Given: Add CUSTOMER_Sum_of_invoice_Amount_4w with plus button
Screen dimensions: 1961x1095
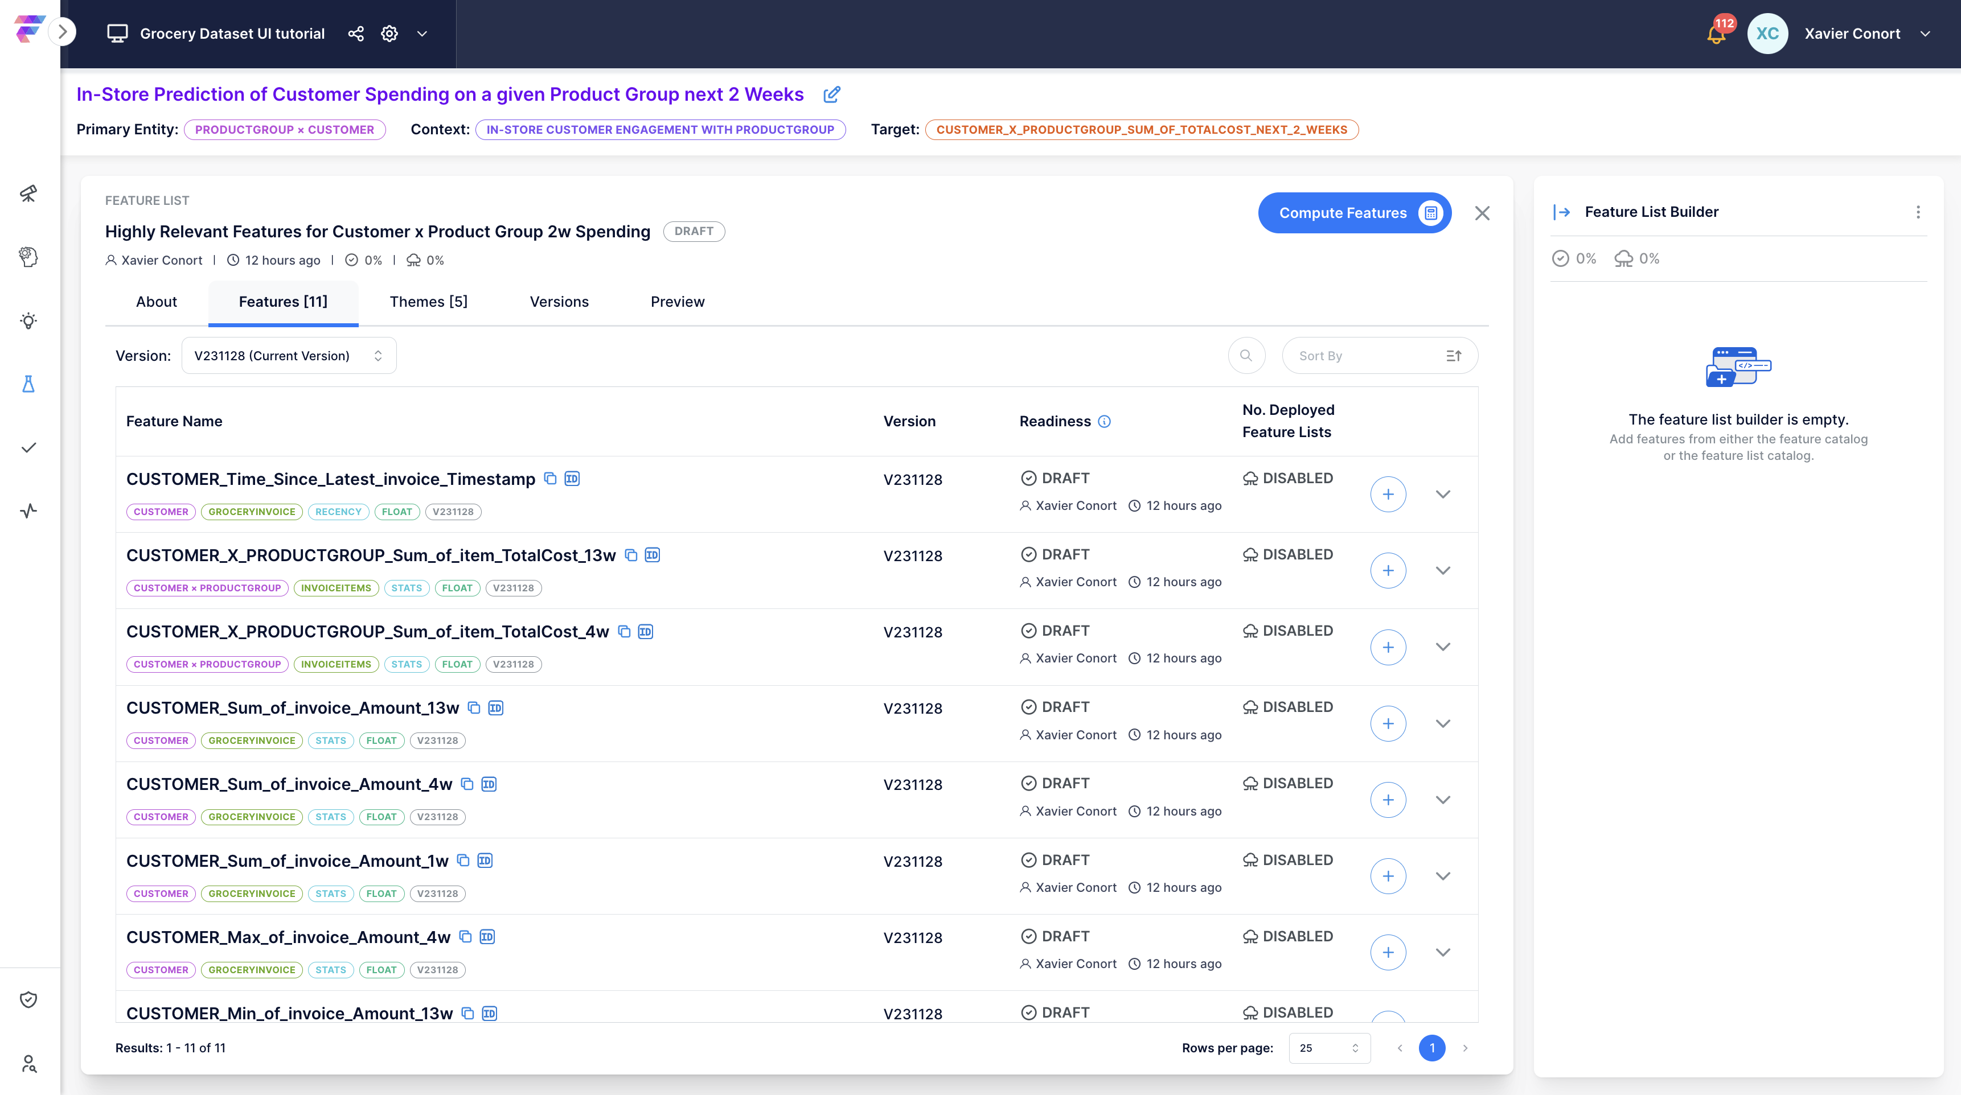Looking at the screenshot, I should click(1388, 800).
